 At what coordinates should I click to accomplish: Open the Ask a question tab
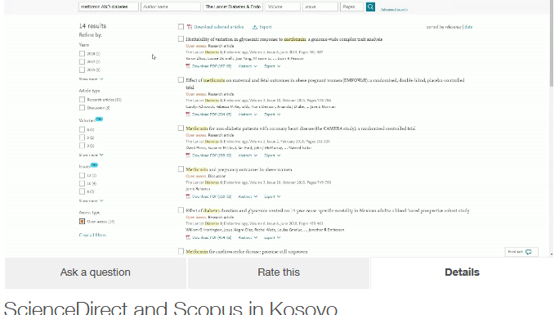(x=95, y=273)
